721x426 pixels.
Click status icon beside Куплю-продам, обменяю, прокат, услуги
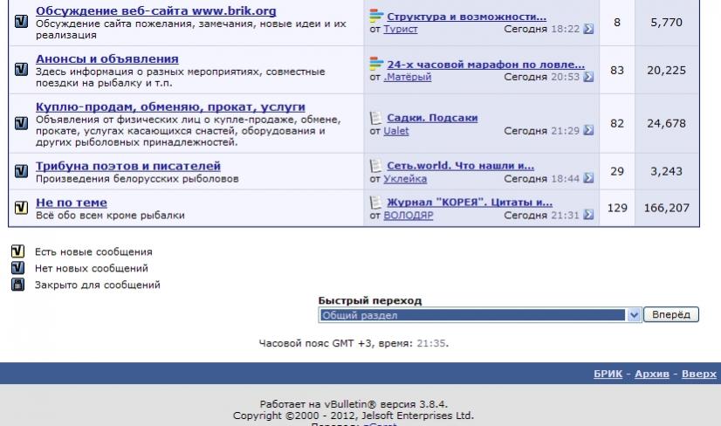click(x=21, y=121)
